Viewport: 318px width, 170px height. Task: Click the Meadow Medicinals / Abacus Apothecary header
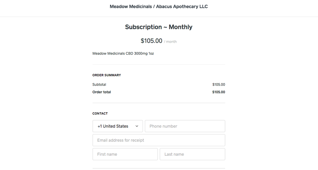(x=159, y=6)
